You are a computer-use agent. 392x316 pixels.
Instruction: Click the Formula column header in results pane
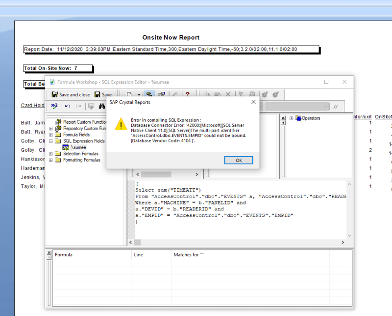92,255
